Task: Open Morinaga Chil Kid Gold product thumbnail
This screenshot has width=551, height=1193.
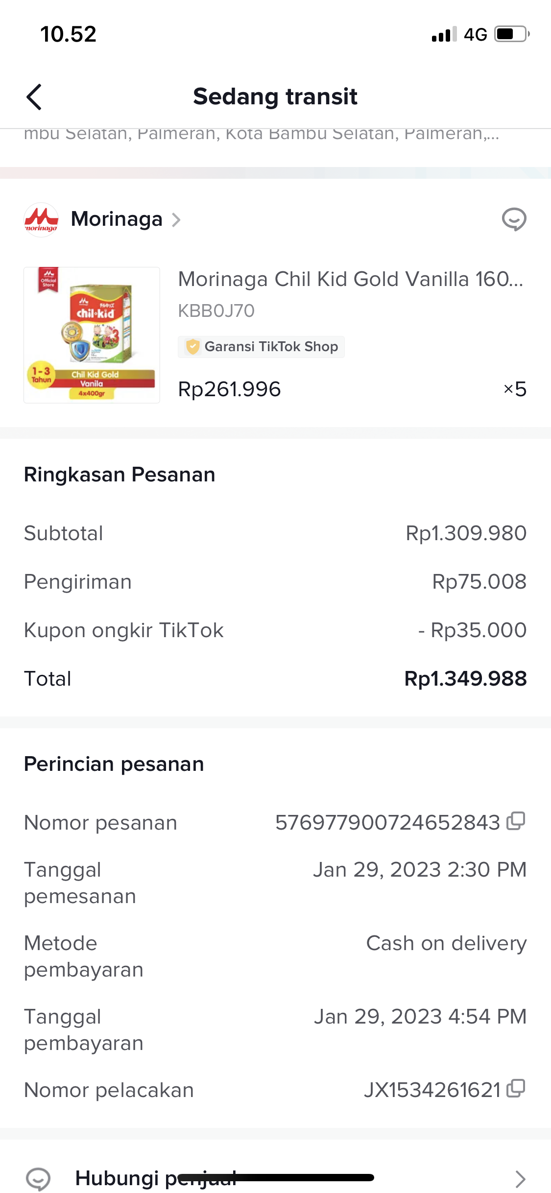Action: tap(92, 335)
